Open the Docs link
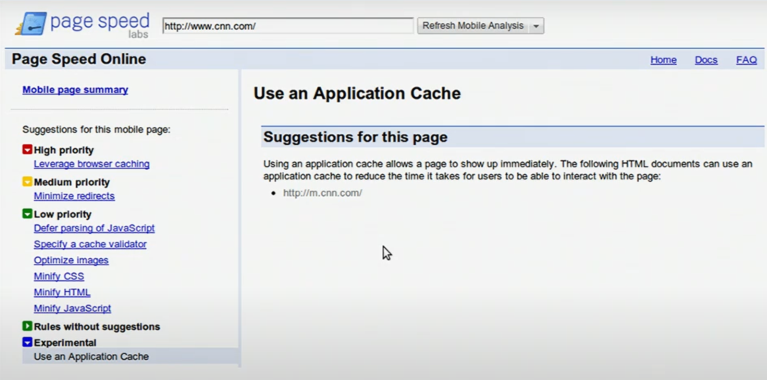The width and height of the screenshot is (767, 380). click(706, 60)
